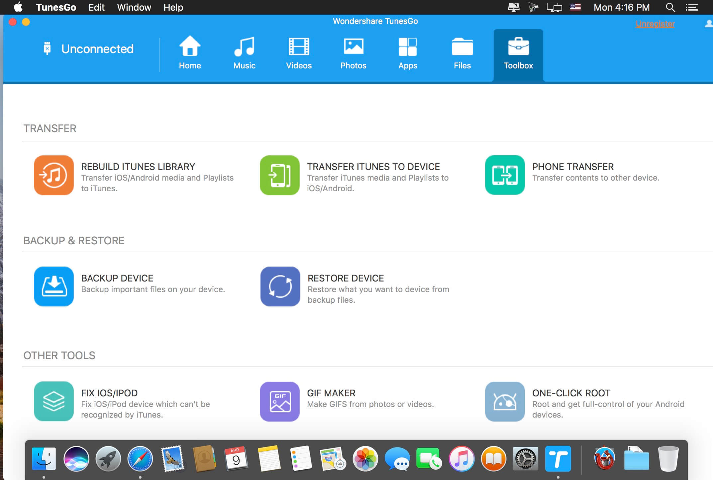The height and width of the screenshot is (480, 713).
Task: Launch Transfer iTunes to Device green icon
Action: [280, 175]
